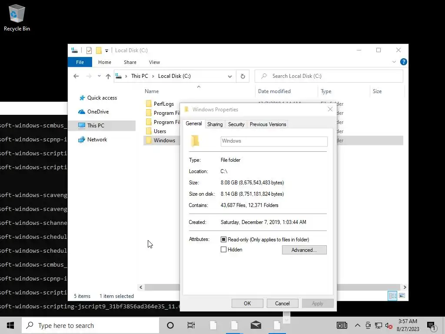Open the Windows Start menu

tap(10, 325)
